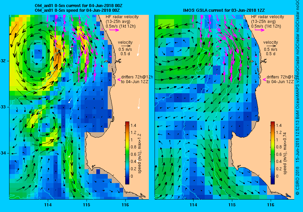
Task: Click magenta radar legend arrow in IMOS GSLA panel
Action: pos(260,30)
